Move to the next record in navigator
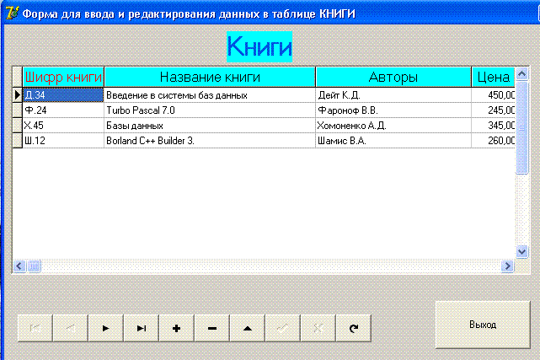This screenshot has width=540, height=360. click(106, 328)
